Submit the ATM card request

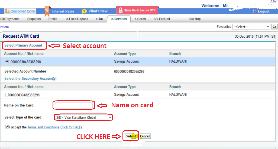[x=131, y=136]
